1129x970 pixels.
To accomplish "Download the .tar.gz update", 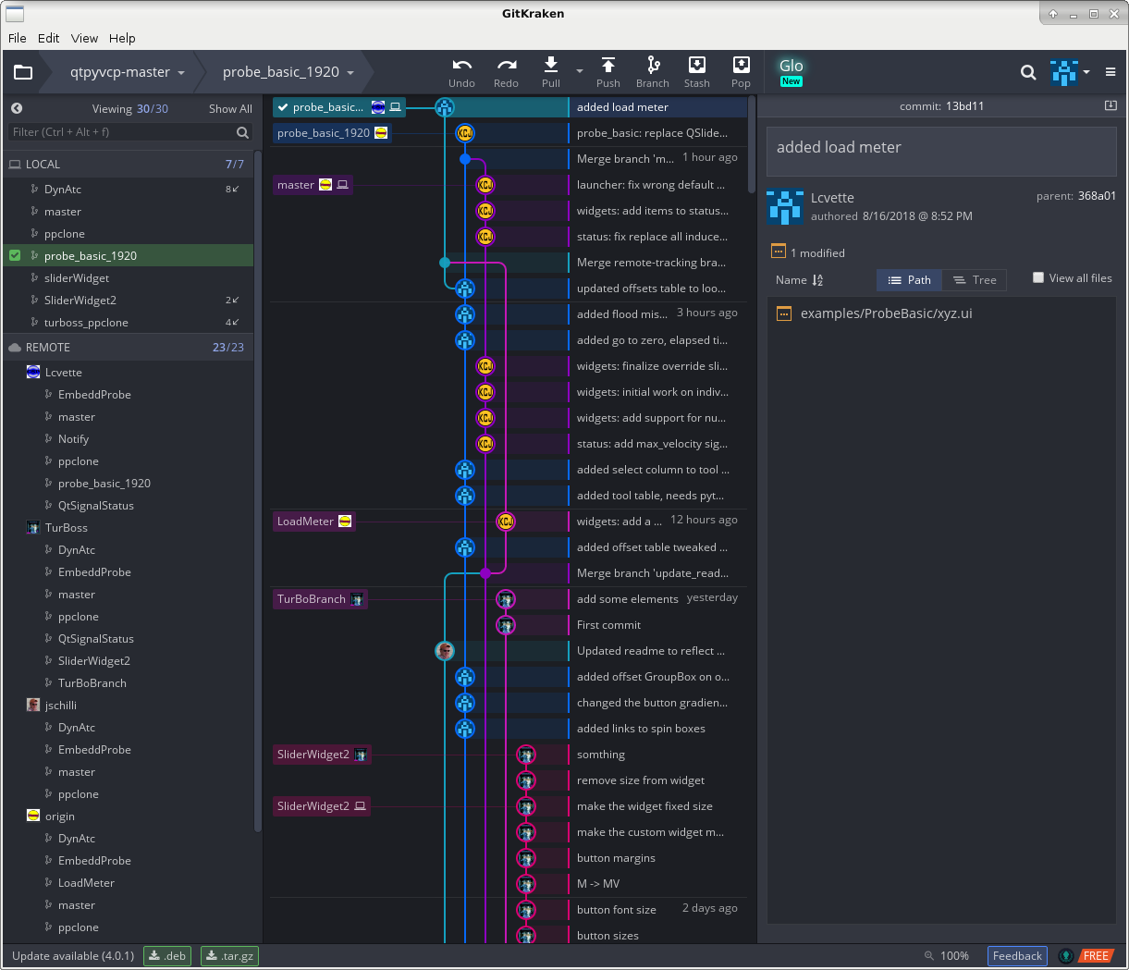I will (x=229, y=956).
